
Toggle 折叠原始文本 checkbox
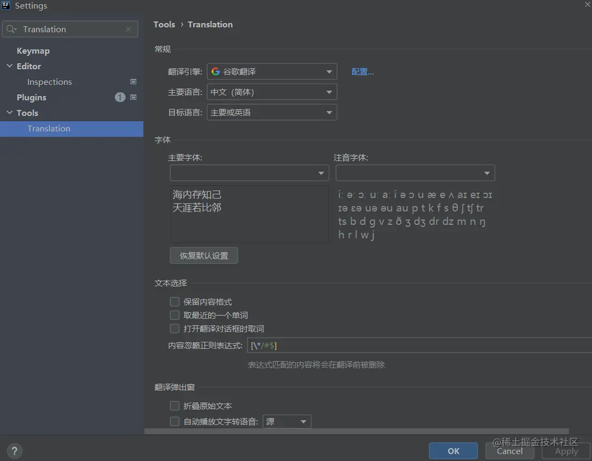point(174,406)
